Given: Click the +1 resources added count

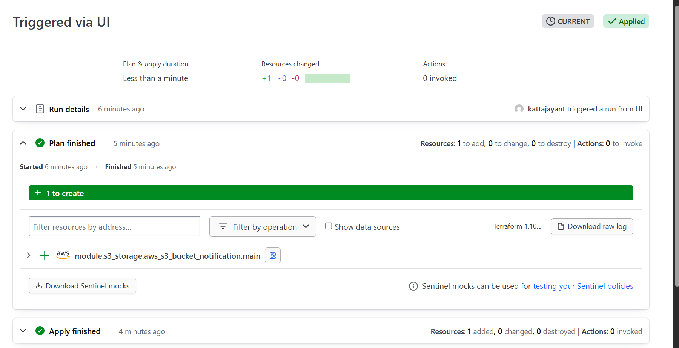Looking at the screenshot, I should [266, 78].
